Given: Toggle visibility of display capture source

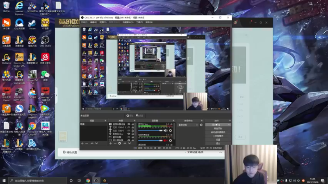Looking at the screenshot, I should point(129,140).
